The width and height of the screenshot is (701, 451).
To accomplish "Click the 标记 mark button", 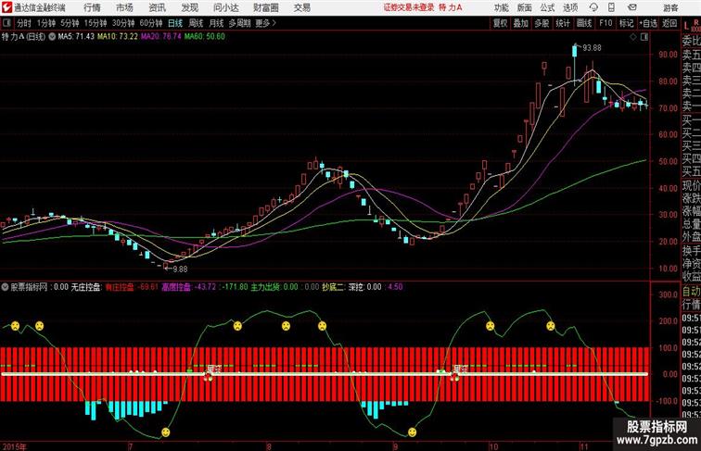I will coord(626,23).
